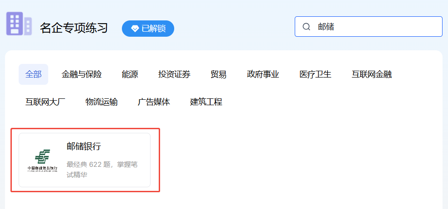Click the magnifier search icon
448x209 pixels.
coord(306,27)
